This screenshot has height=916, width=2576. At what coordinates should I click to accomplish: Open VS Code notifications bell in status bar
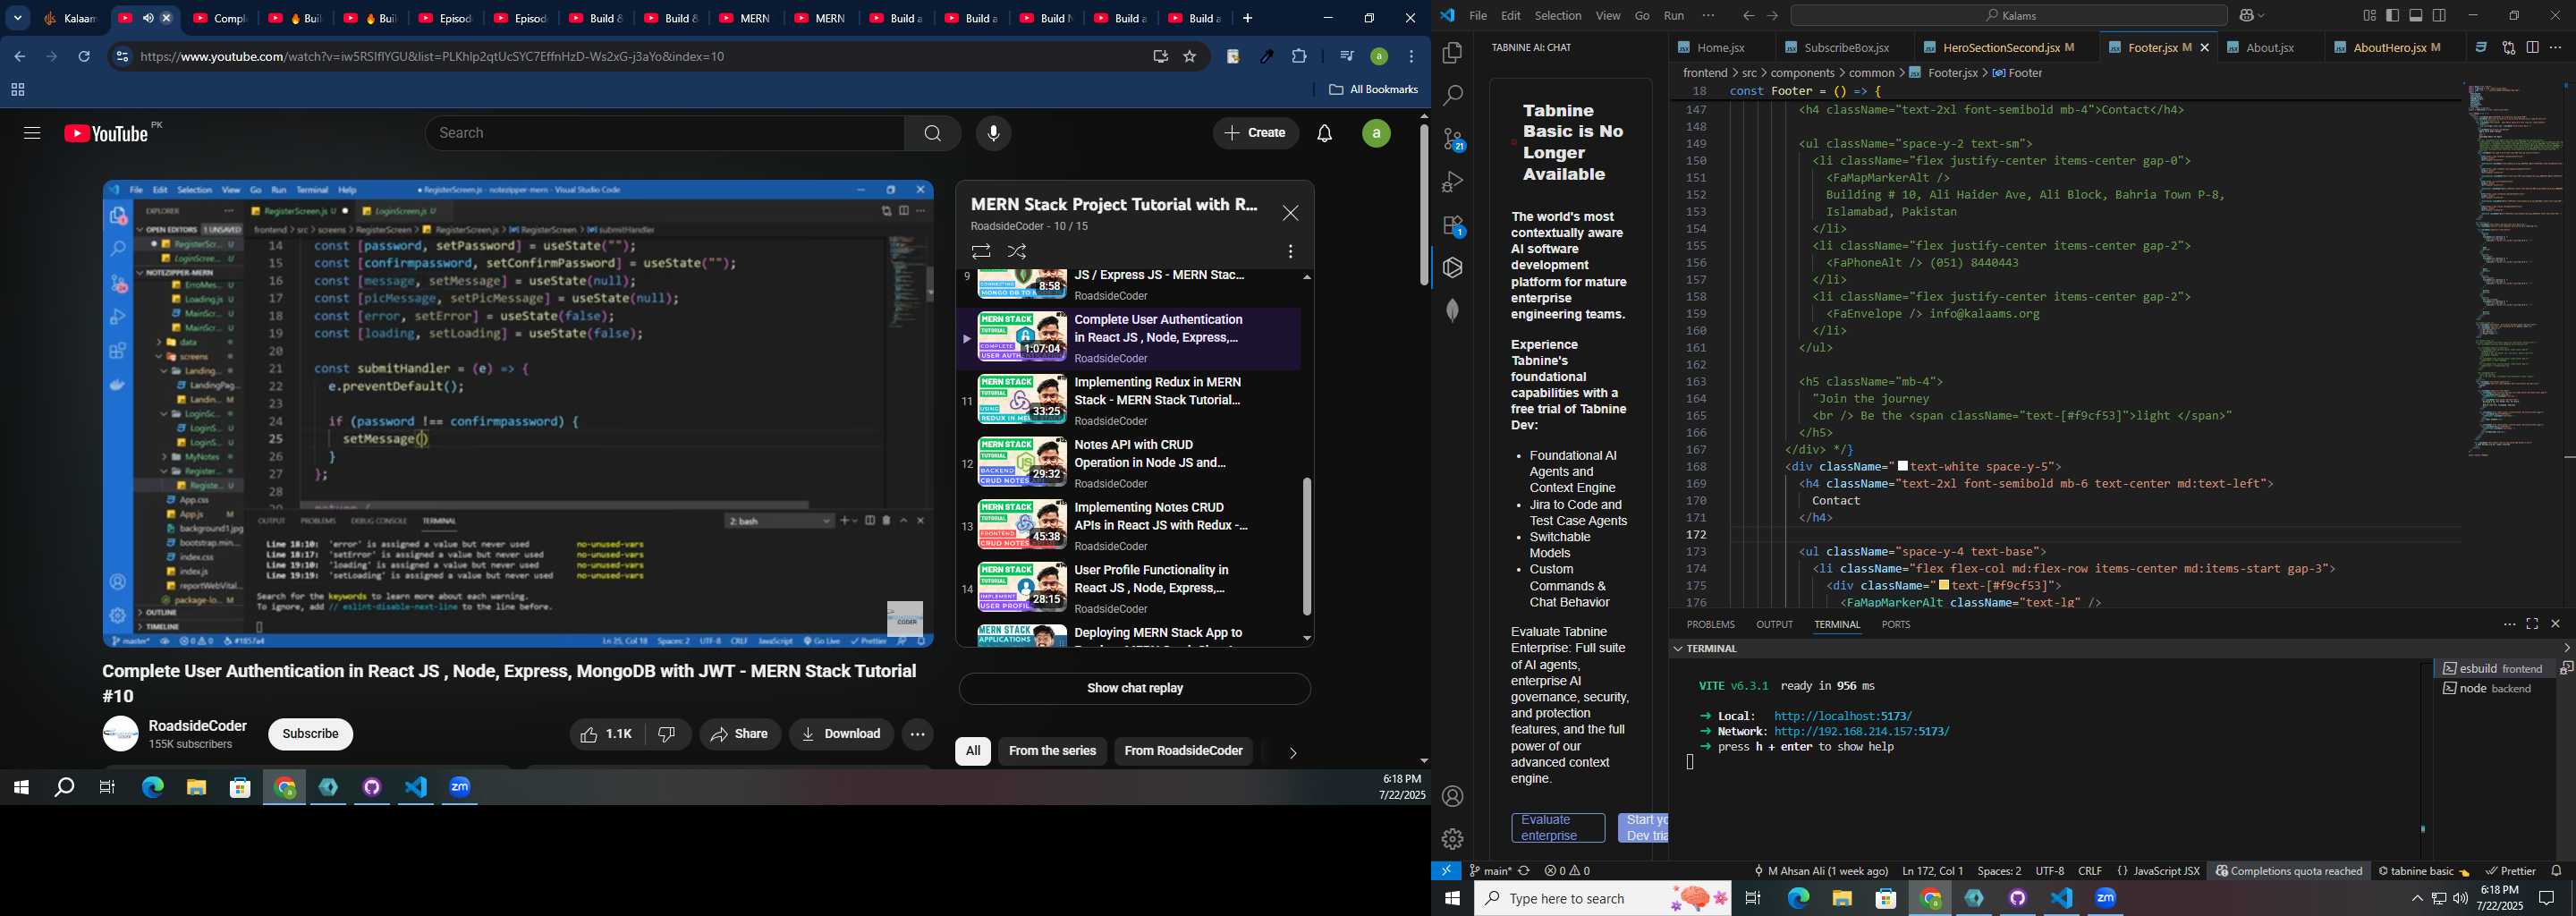click(x=2557, y=871)
